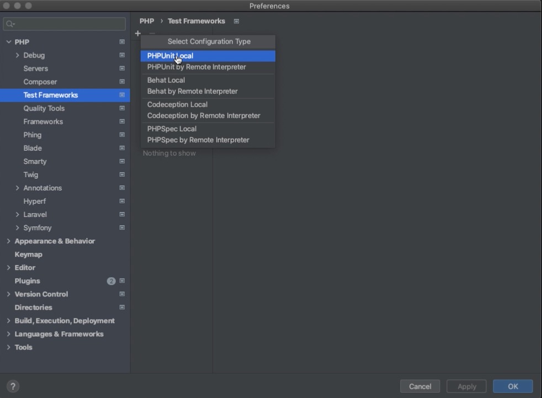Open Keymap settings page
The width and height of the screenshot is (542, 398).
[x=65, y=254]
